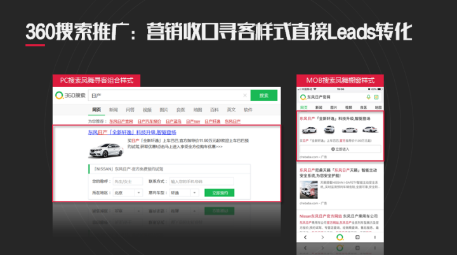457x255 pixels.
Task: Open the Nissan东风日产官方网站 result
Action: [x=338, y=216]
